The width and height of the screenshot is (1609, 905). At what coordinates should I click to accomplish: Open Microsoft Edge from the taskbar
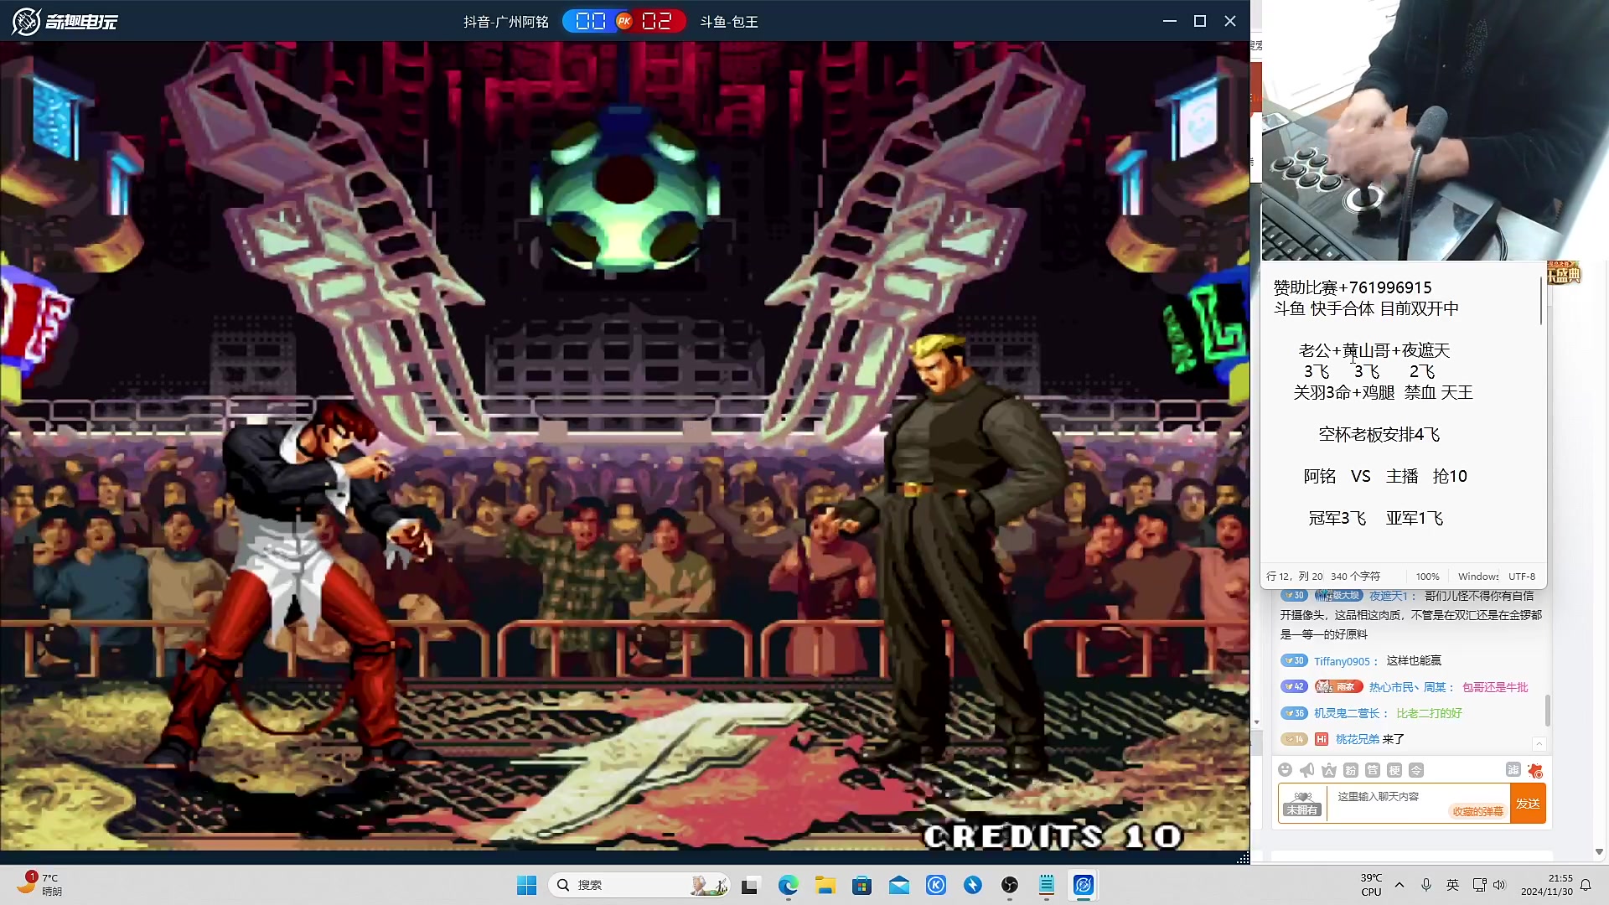788,885
